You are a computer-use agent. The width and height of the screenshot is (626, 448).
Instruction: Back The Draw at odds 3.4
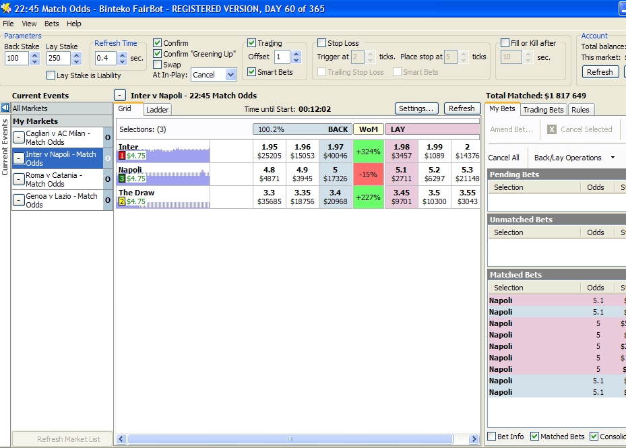[336, 197]
